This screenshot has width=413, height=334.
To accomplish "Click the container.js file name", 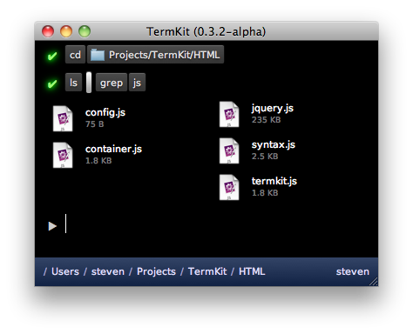I will (x=113, y=149).
